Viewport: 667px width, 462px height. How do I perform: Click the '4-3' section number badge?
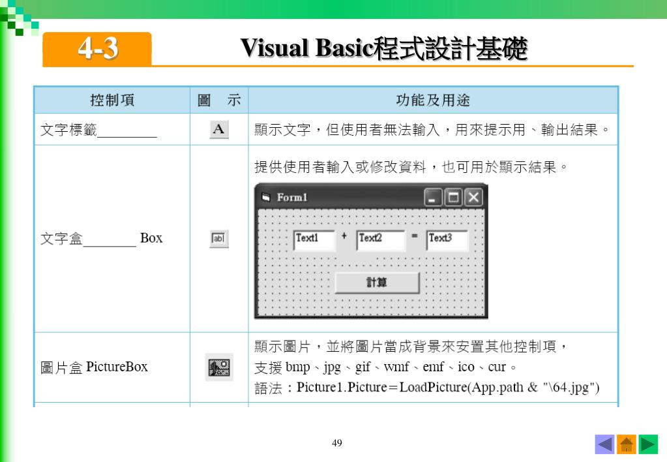[97, 48]
